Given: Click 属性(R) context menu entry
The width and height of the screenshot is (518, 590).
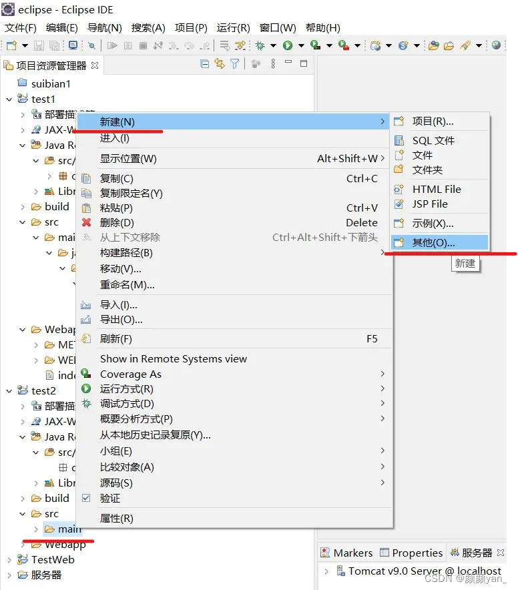Looking at the screenshot, I should tap(234, 519).
